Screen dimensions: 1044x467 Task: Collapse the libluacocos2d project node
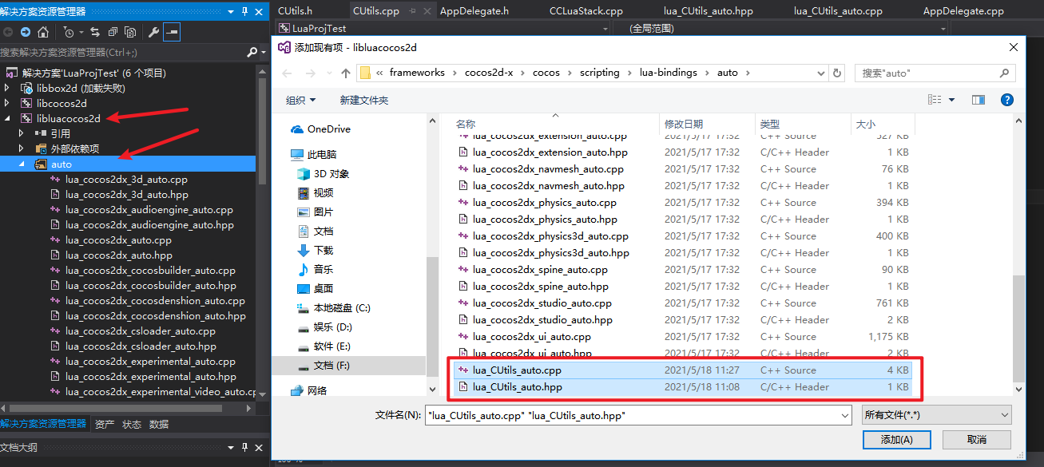pos(7,118)
